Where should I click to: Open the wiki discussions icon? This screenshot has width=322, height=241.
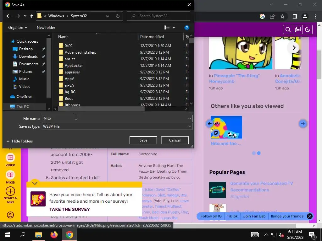[x=298, y=30]
